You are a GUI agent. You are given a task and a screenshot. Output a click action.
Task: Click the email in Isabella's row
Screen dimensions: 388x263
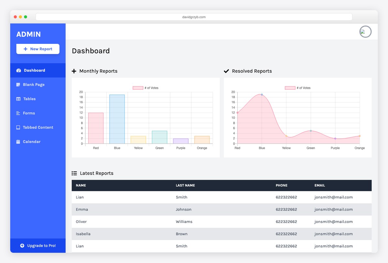pos(333,234)
